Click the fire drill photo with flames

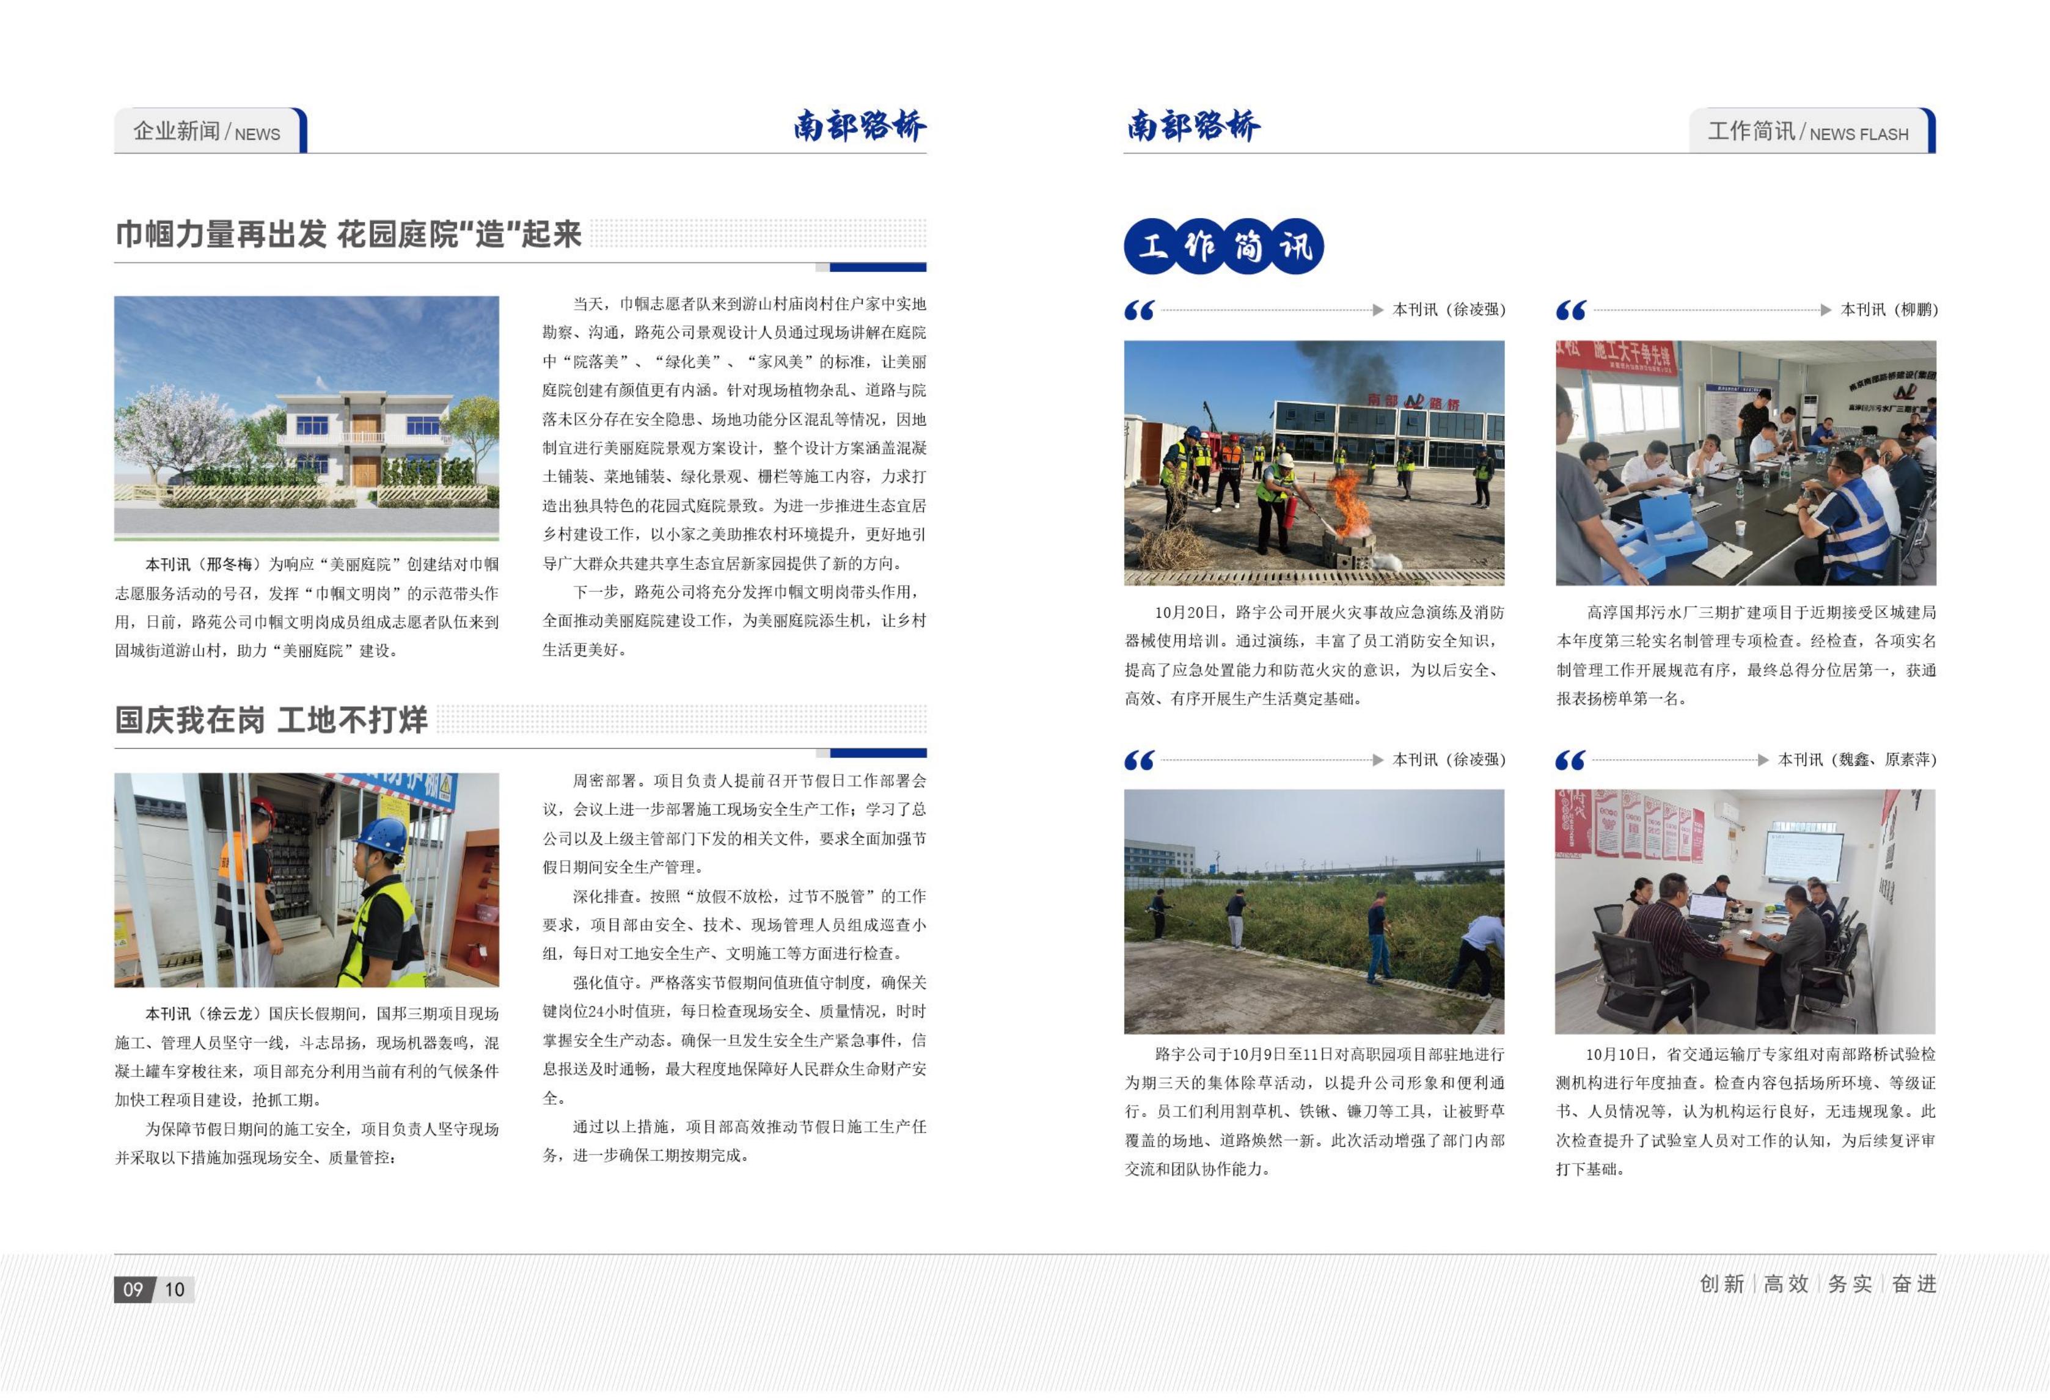(1314, 463)
